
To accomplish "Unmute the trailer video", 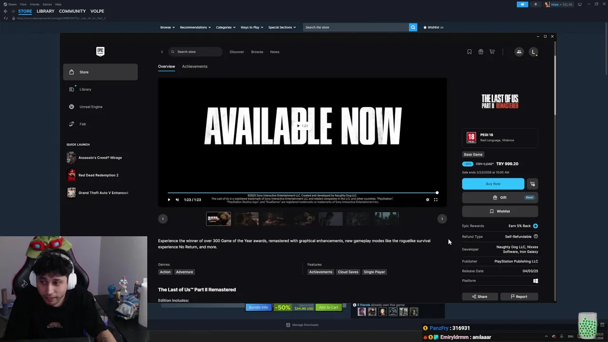I will [x=177, y=199].
